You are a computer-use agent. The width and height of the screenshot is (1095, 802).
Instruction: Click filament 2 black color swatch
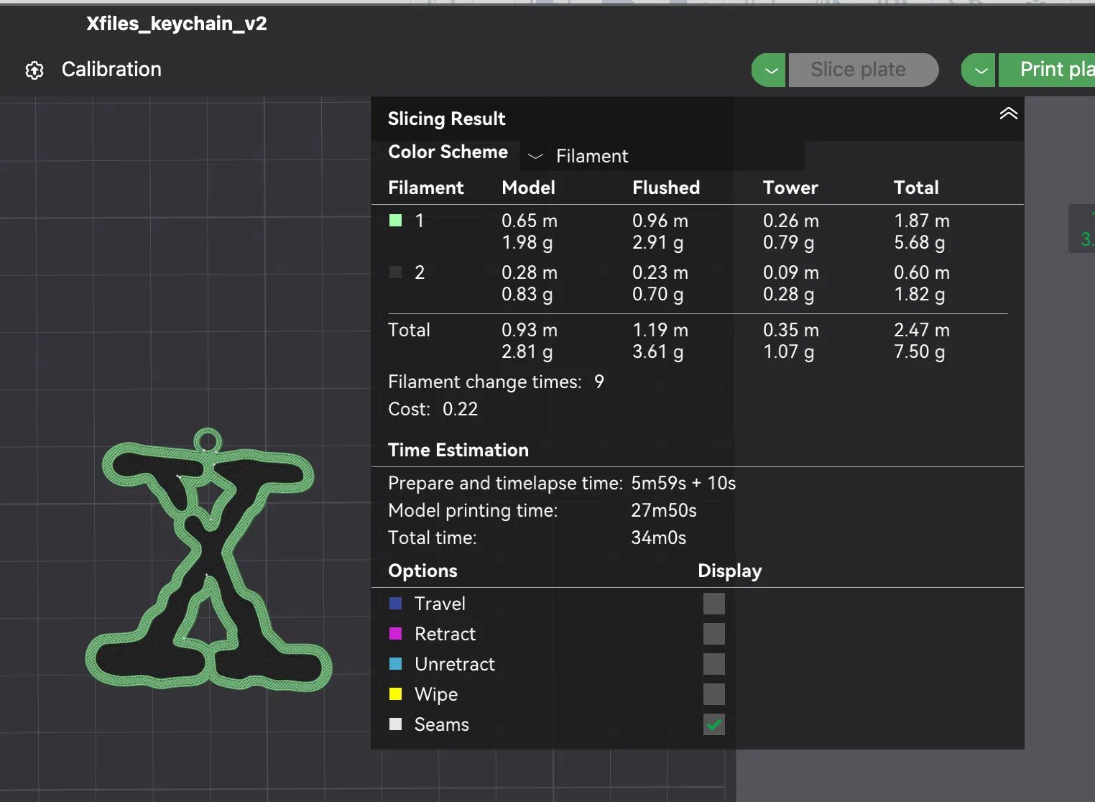395,272
